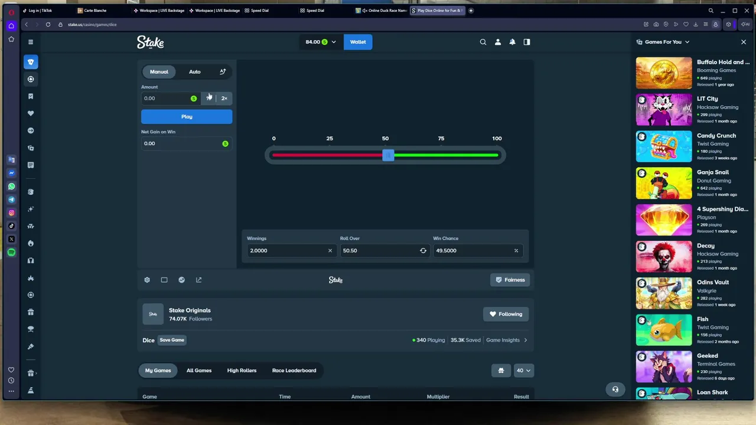Viewport: 756px width, 425px height.
Task: Halve the bet amount with ½ button
Action: [209, 99]
